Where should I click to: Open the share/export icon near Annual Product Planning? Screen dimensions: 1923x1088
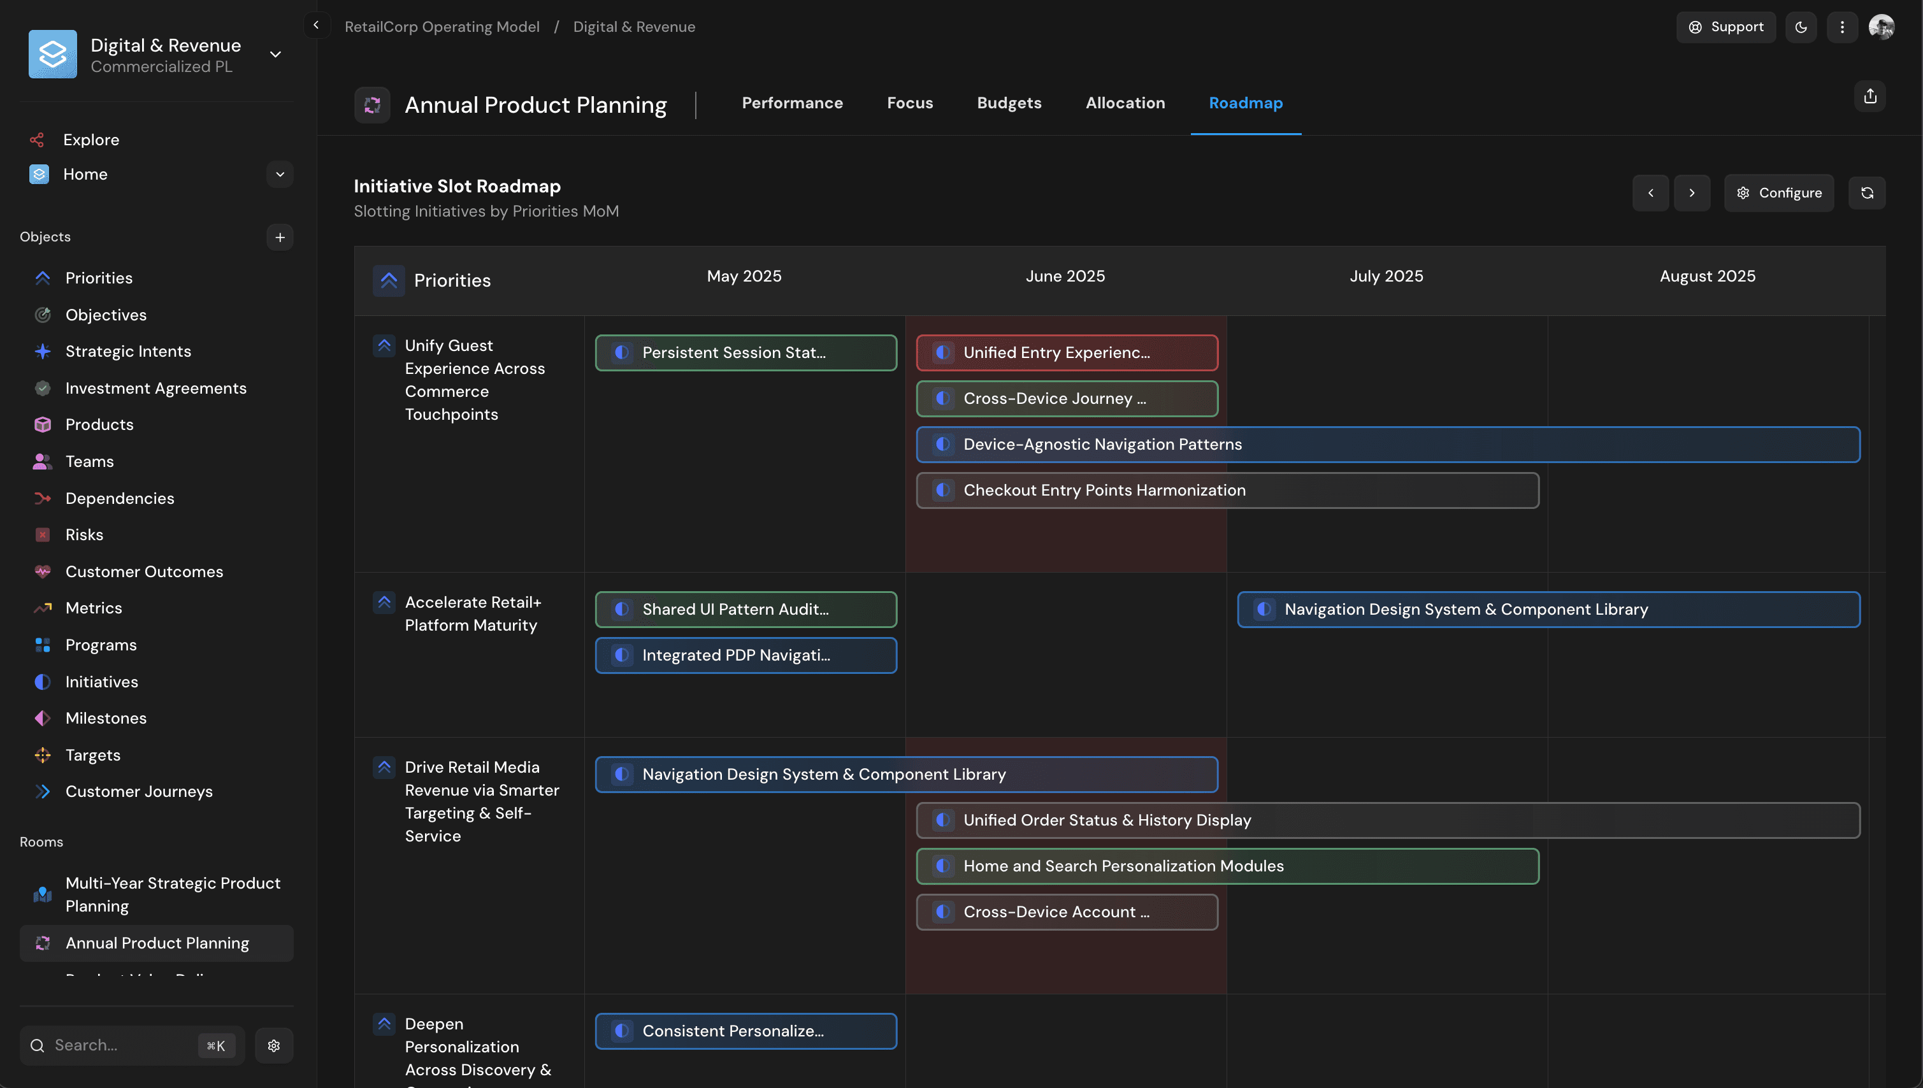[1870, 96]
